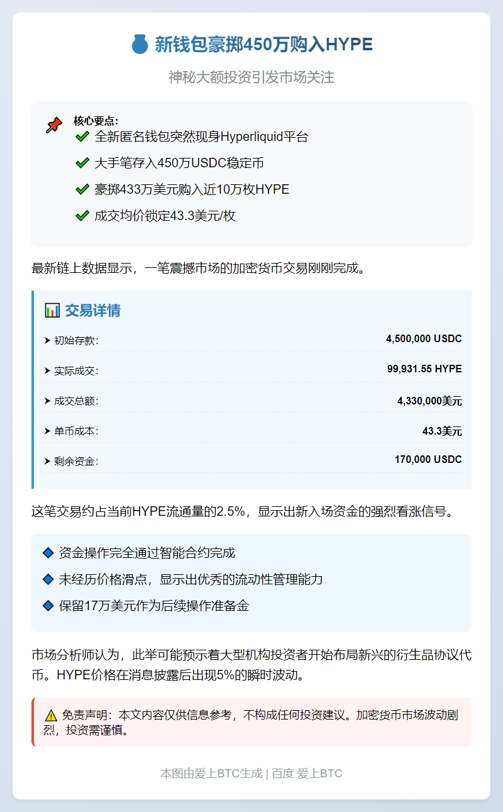This screenshot has height=812, width=503.
Task: Click the money bag icon beside the title
Action: (x=140, y=45)
